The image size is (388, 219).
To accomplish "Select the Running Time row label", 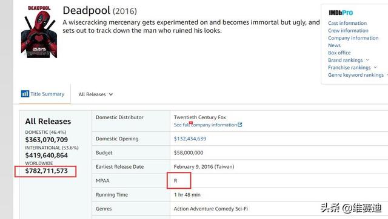I will click(x=112, y=195).
